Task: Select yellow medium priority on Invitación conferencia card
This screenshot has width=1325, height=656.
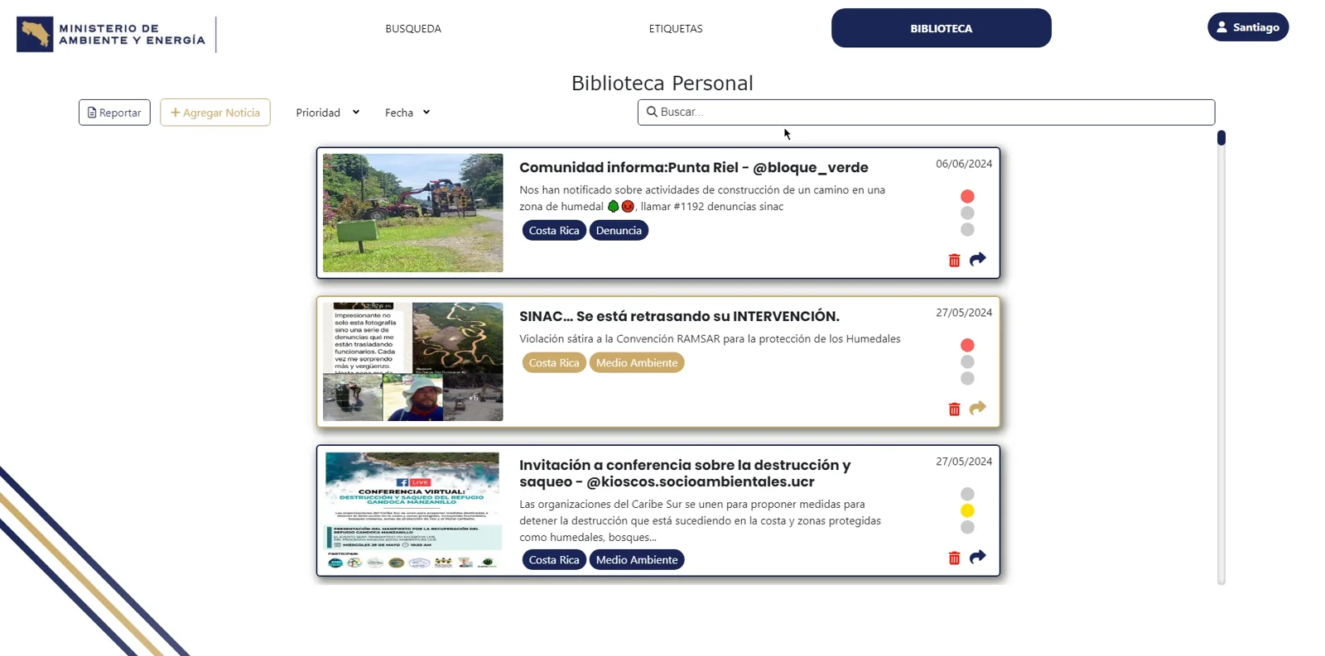Action: (967, 511)
